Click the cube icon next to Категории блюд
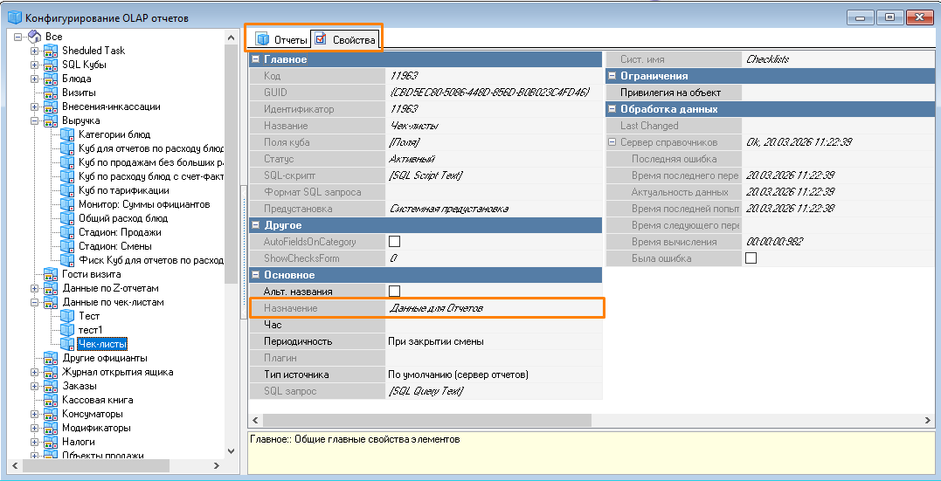 pos(68,134)
